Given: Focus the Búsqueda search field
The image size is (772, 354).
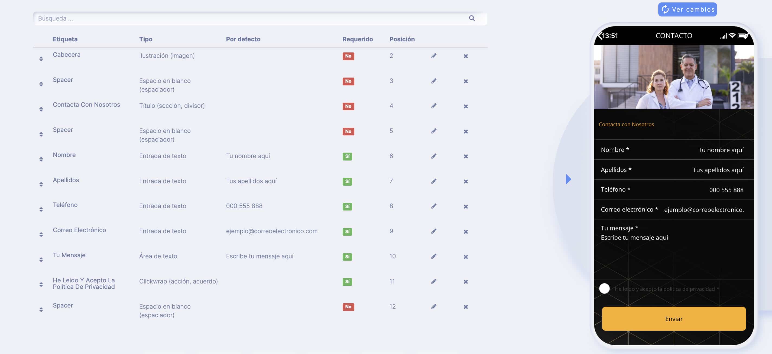Looking at the screenshot, I should (260, 18).
